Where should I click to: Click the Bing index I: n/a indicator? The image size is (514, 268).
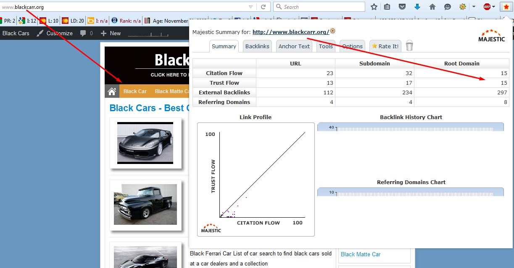[x=98, y=21]
